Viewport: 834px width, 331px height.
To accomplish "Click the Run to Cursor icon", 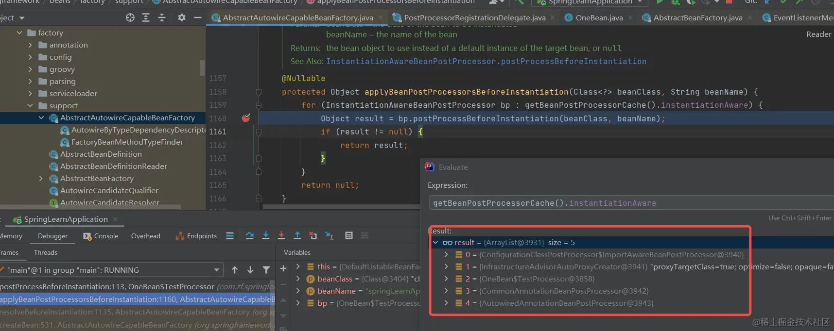I will click(329, 236).
